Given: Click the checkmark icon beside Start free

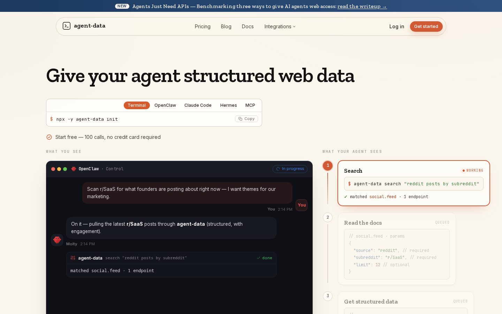Looking at the screenshot, I should pyautogui.click(x=49, y=137).
